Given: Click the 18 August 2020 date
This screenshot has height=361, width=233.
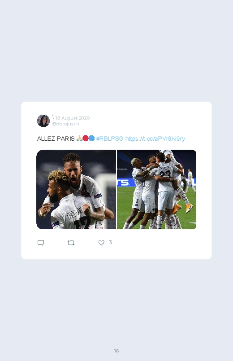Looking at the screenshot, I should (73, 118).
